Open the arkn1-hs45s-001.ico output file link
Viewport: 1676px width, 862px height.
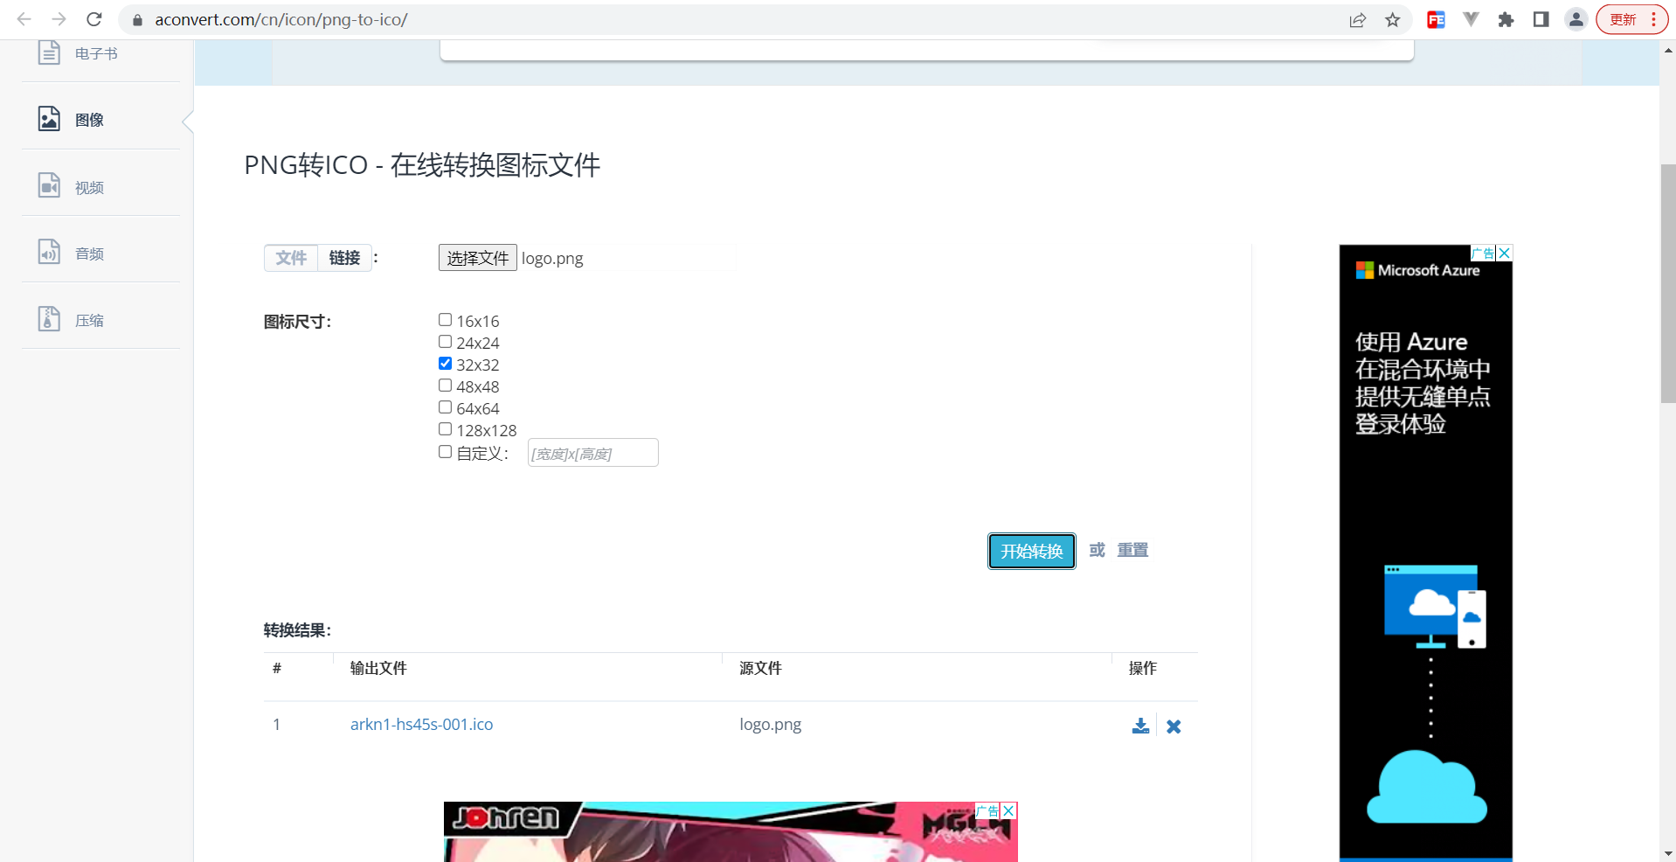coord(421,724)
